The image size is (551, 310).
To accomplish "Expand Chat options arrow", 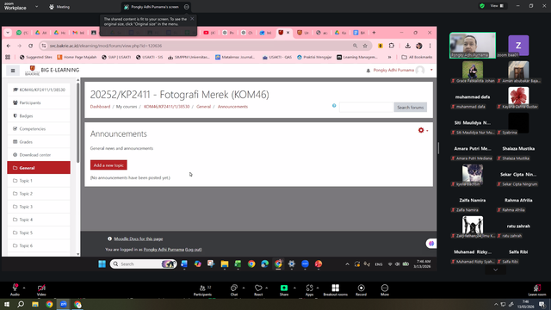I will pos(244,288).
